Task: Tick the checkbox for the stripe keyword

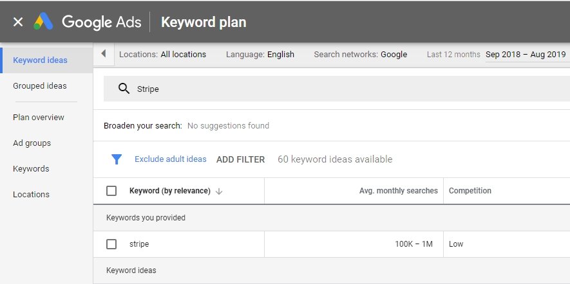Action: pyautogui.click(x=111, y=244)
